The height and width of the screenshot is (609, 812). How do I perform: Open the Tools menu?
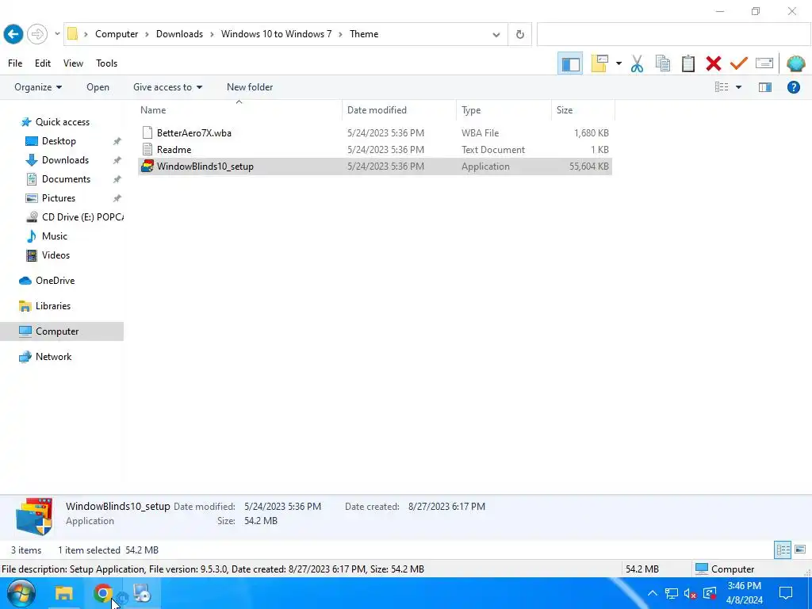click(107, 63)
